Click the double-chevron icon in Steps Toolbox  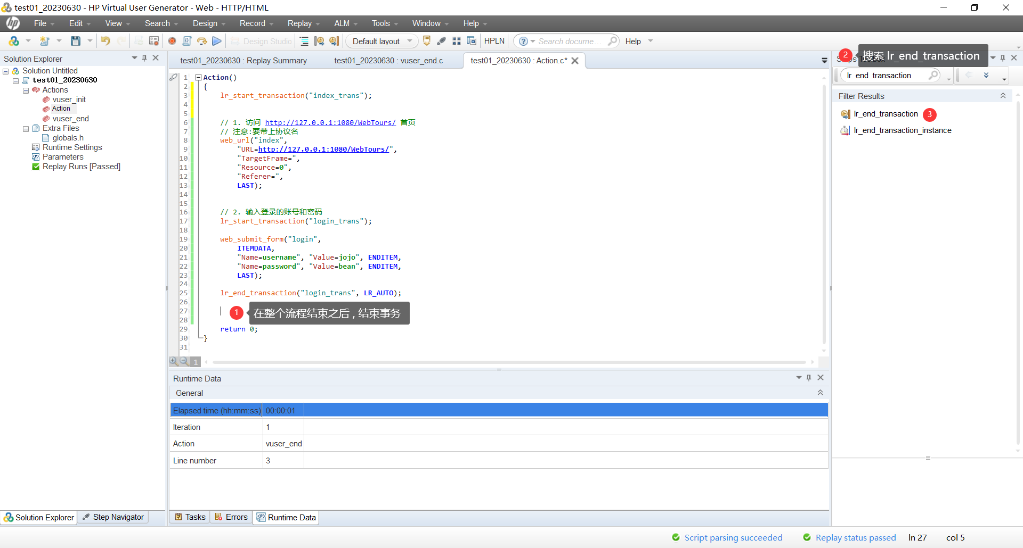click(x=986, y=76)
